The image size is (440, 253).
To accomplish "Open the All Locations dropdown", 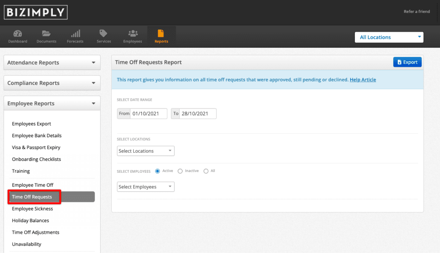I will 389,37.
